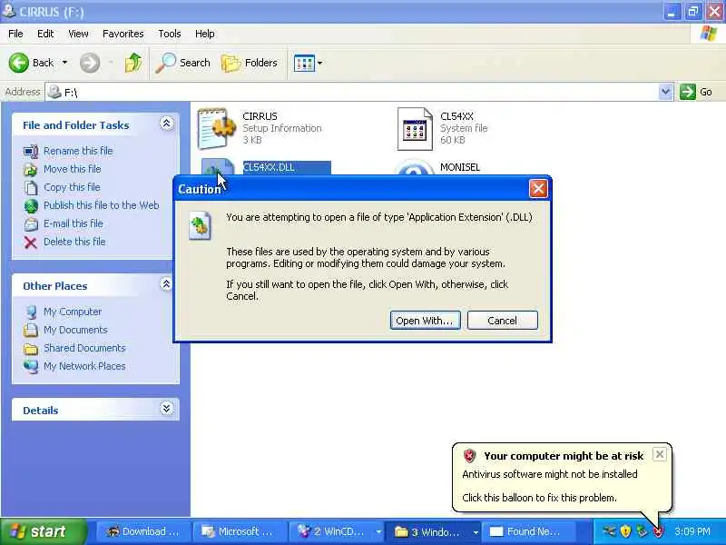Click the address bar showing F:\

[x=352, y=92]
